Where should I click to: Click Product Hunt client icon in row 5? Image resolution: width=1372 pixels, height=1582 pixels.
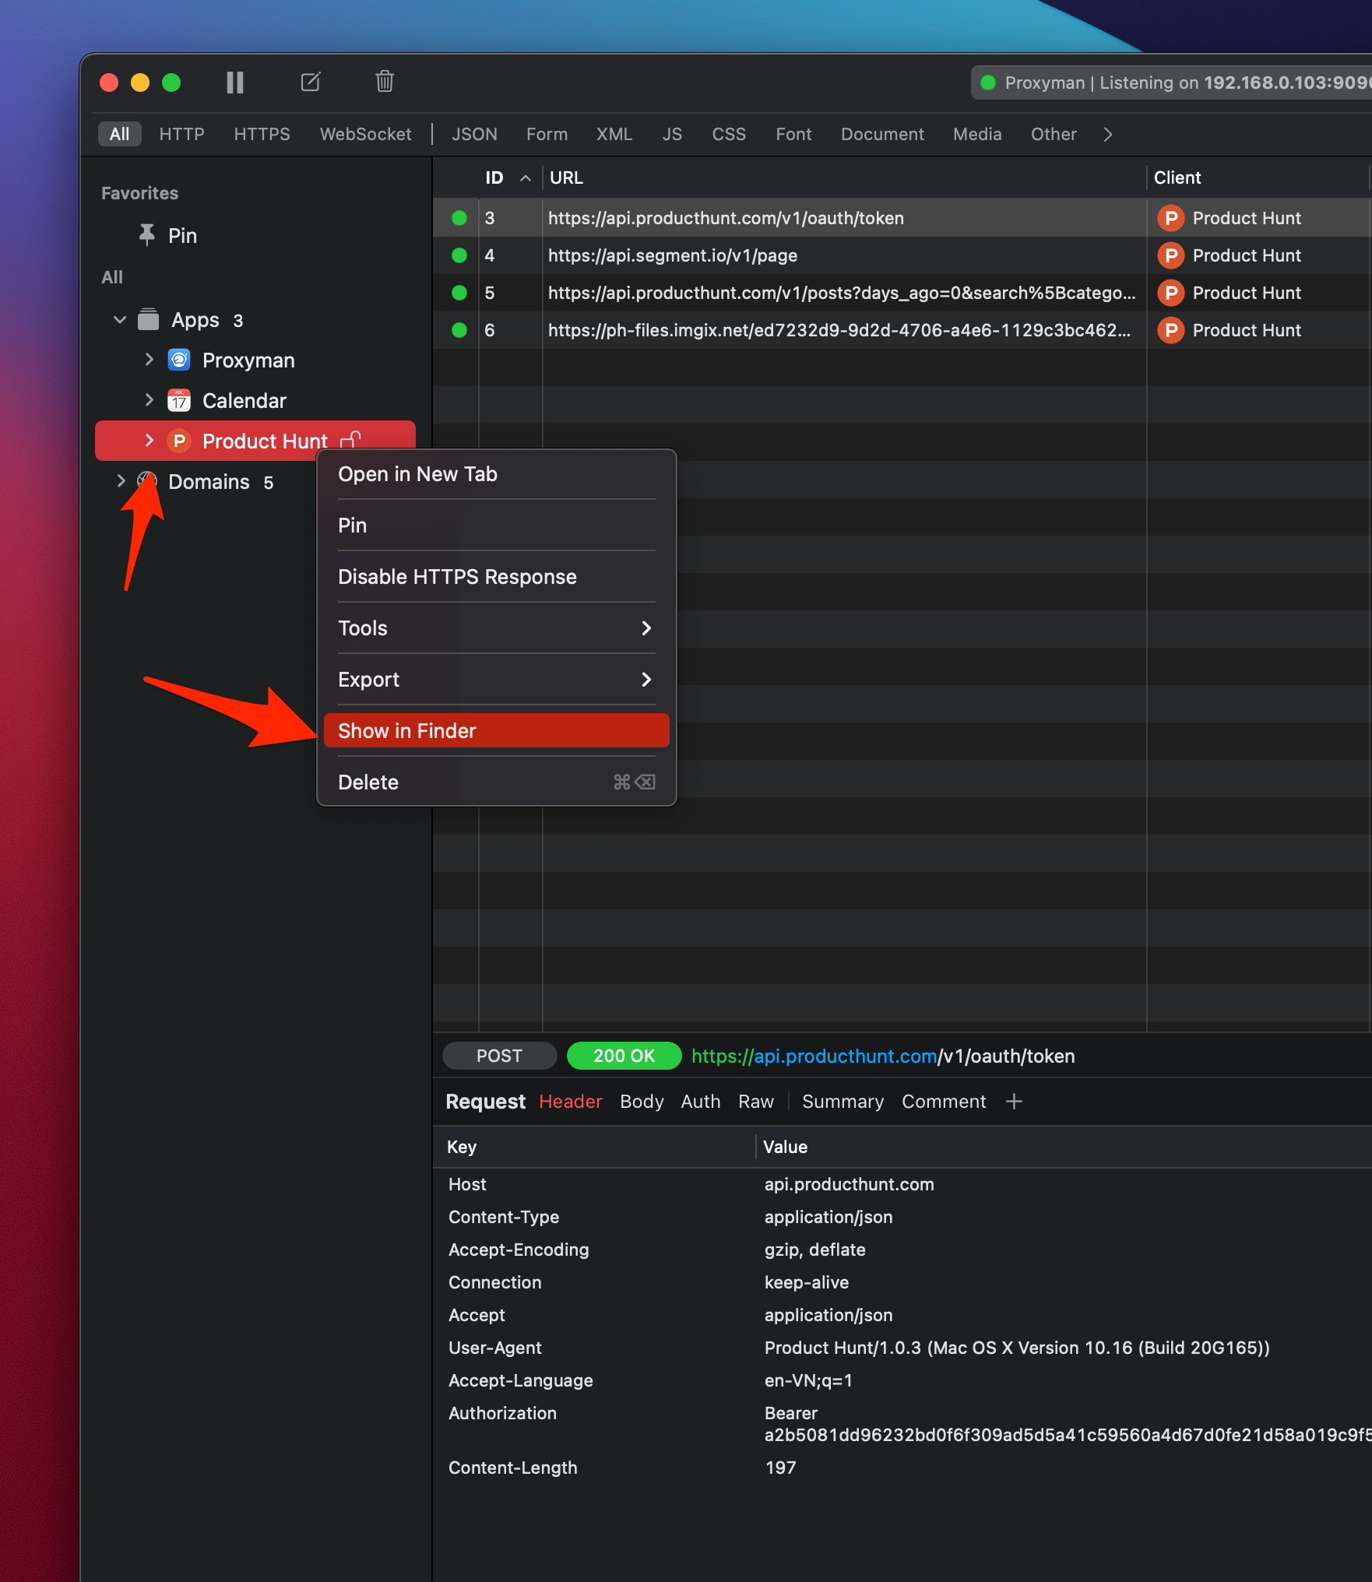coord(1170,293)
